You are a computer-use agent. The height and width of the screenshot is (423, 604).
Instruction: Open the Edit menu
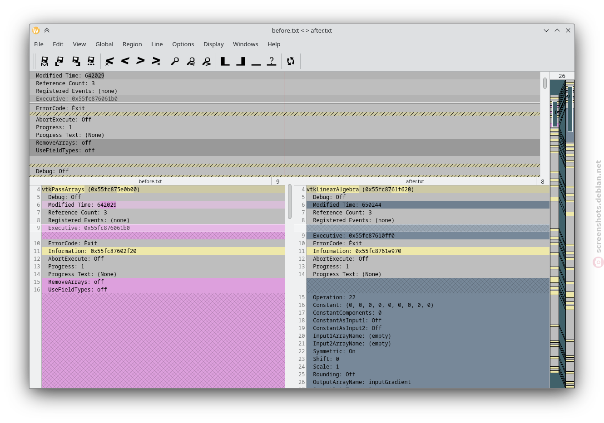pos(58,44)
